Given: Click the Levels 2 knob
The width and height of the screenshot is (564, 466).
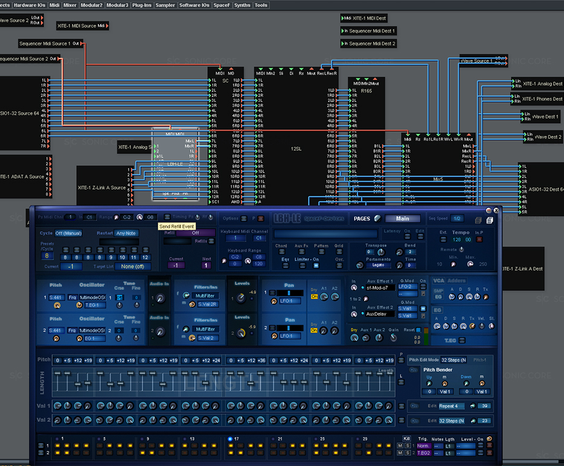Looking at the screenshot, I should 240,333.
